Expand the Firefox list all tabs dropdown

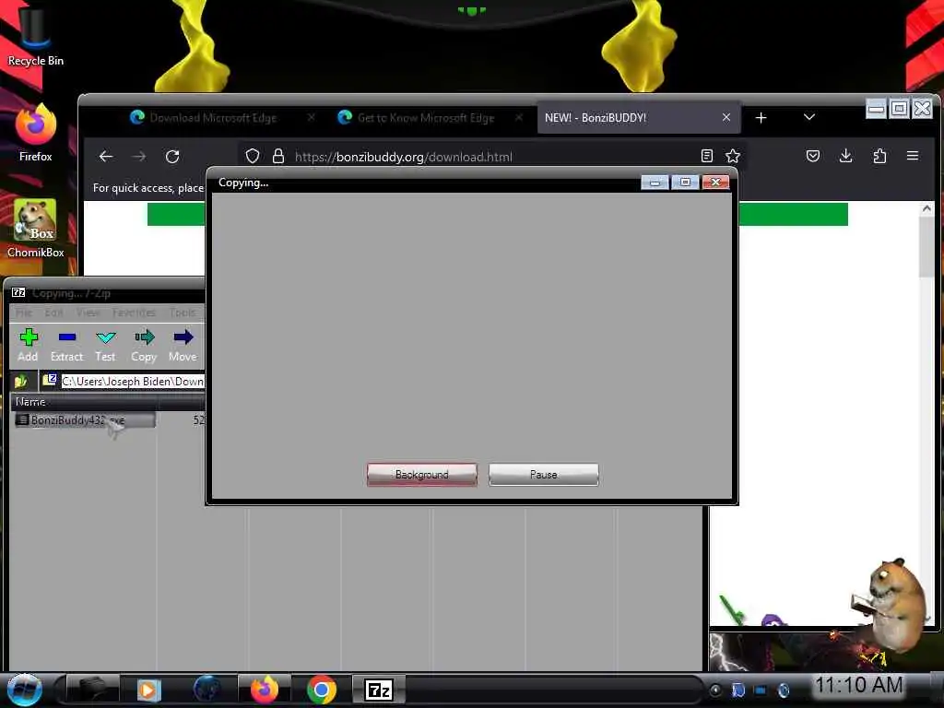click(x=809, y=117)
